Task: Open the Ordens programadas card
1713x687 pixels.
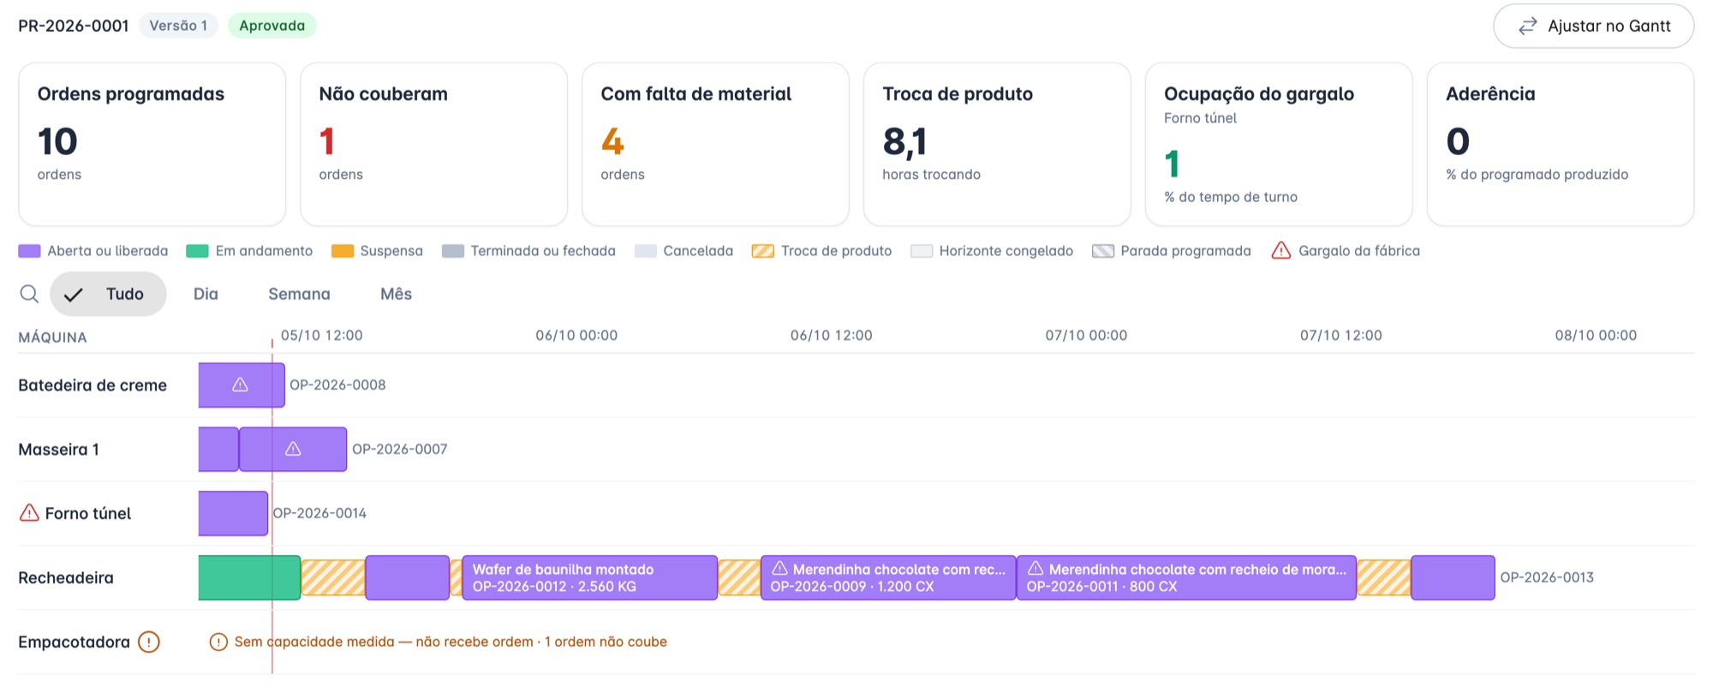Action: 152,144
